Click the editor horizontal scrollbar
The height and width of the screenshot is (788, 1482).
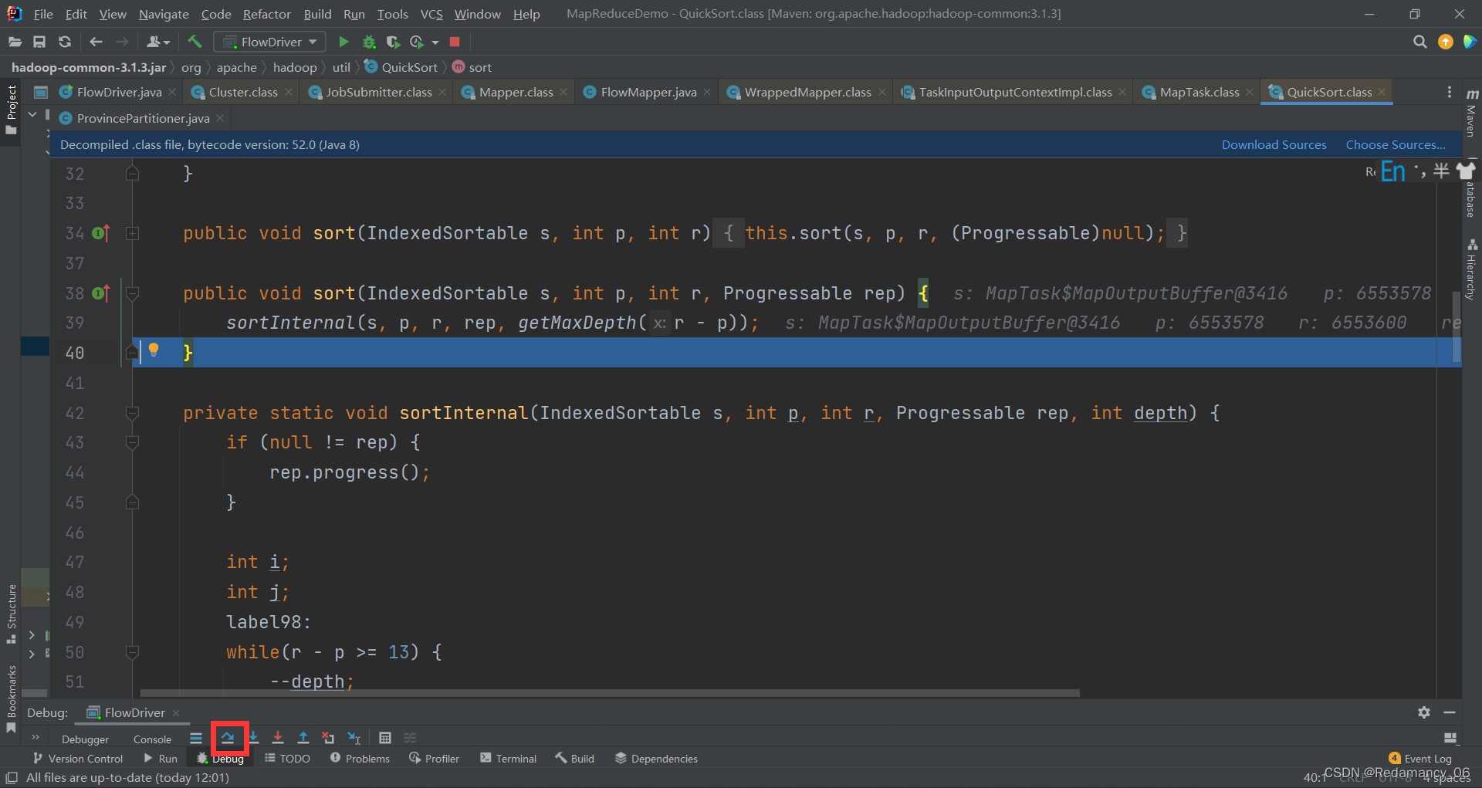point(610,692)
